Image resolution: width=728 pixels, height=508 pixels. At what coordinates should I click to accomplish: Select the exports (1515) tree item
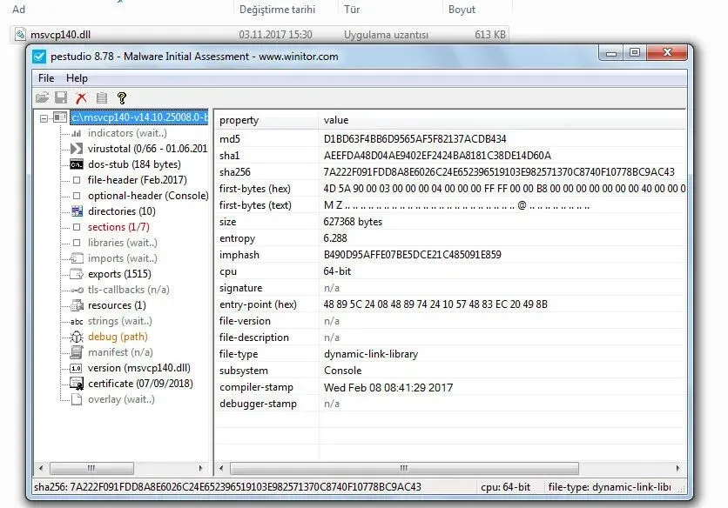coord(118,274)
